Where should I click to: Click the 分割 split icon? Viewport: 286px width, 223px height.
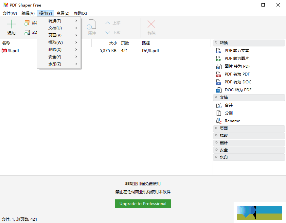coord(219,113)
